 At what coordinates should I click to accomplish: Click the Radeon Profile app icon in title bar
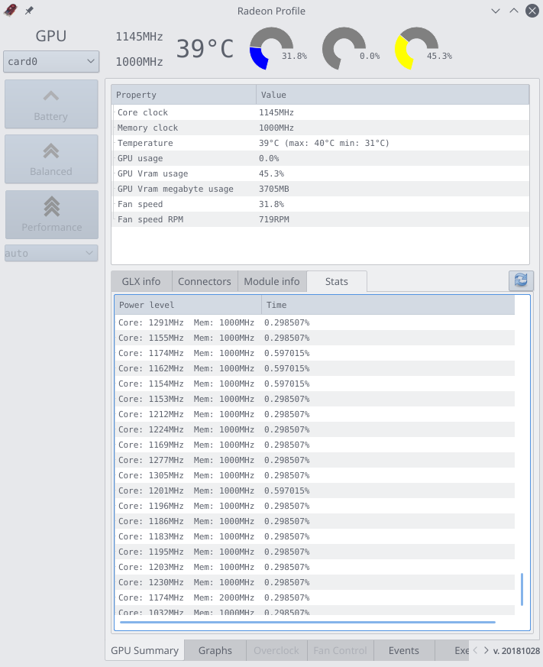10,10
